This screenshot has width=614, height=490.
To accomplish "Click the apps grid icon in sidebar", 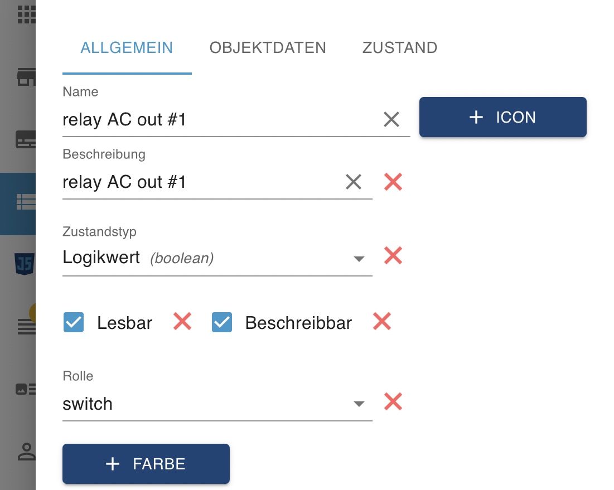I will pyautogui.click(x=26, y=14).
